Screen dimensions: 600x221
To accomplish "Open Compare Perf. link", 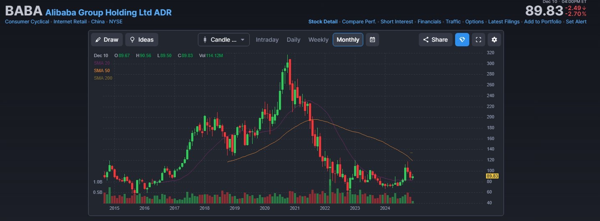I will pos(359,22).
